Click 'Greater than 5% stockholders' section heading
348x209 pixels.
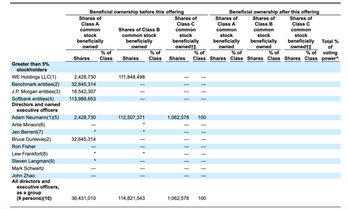[30, 67]
